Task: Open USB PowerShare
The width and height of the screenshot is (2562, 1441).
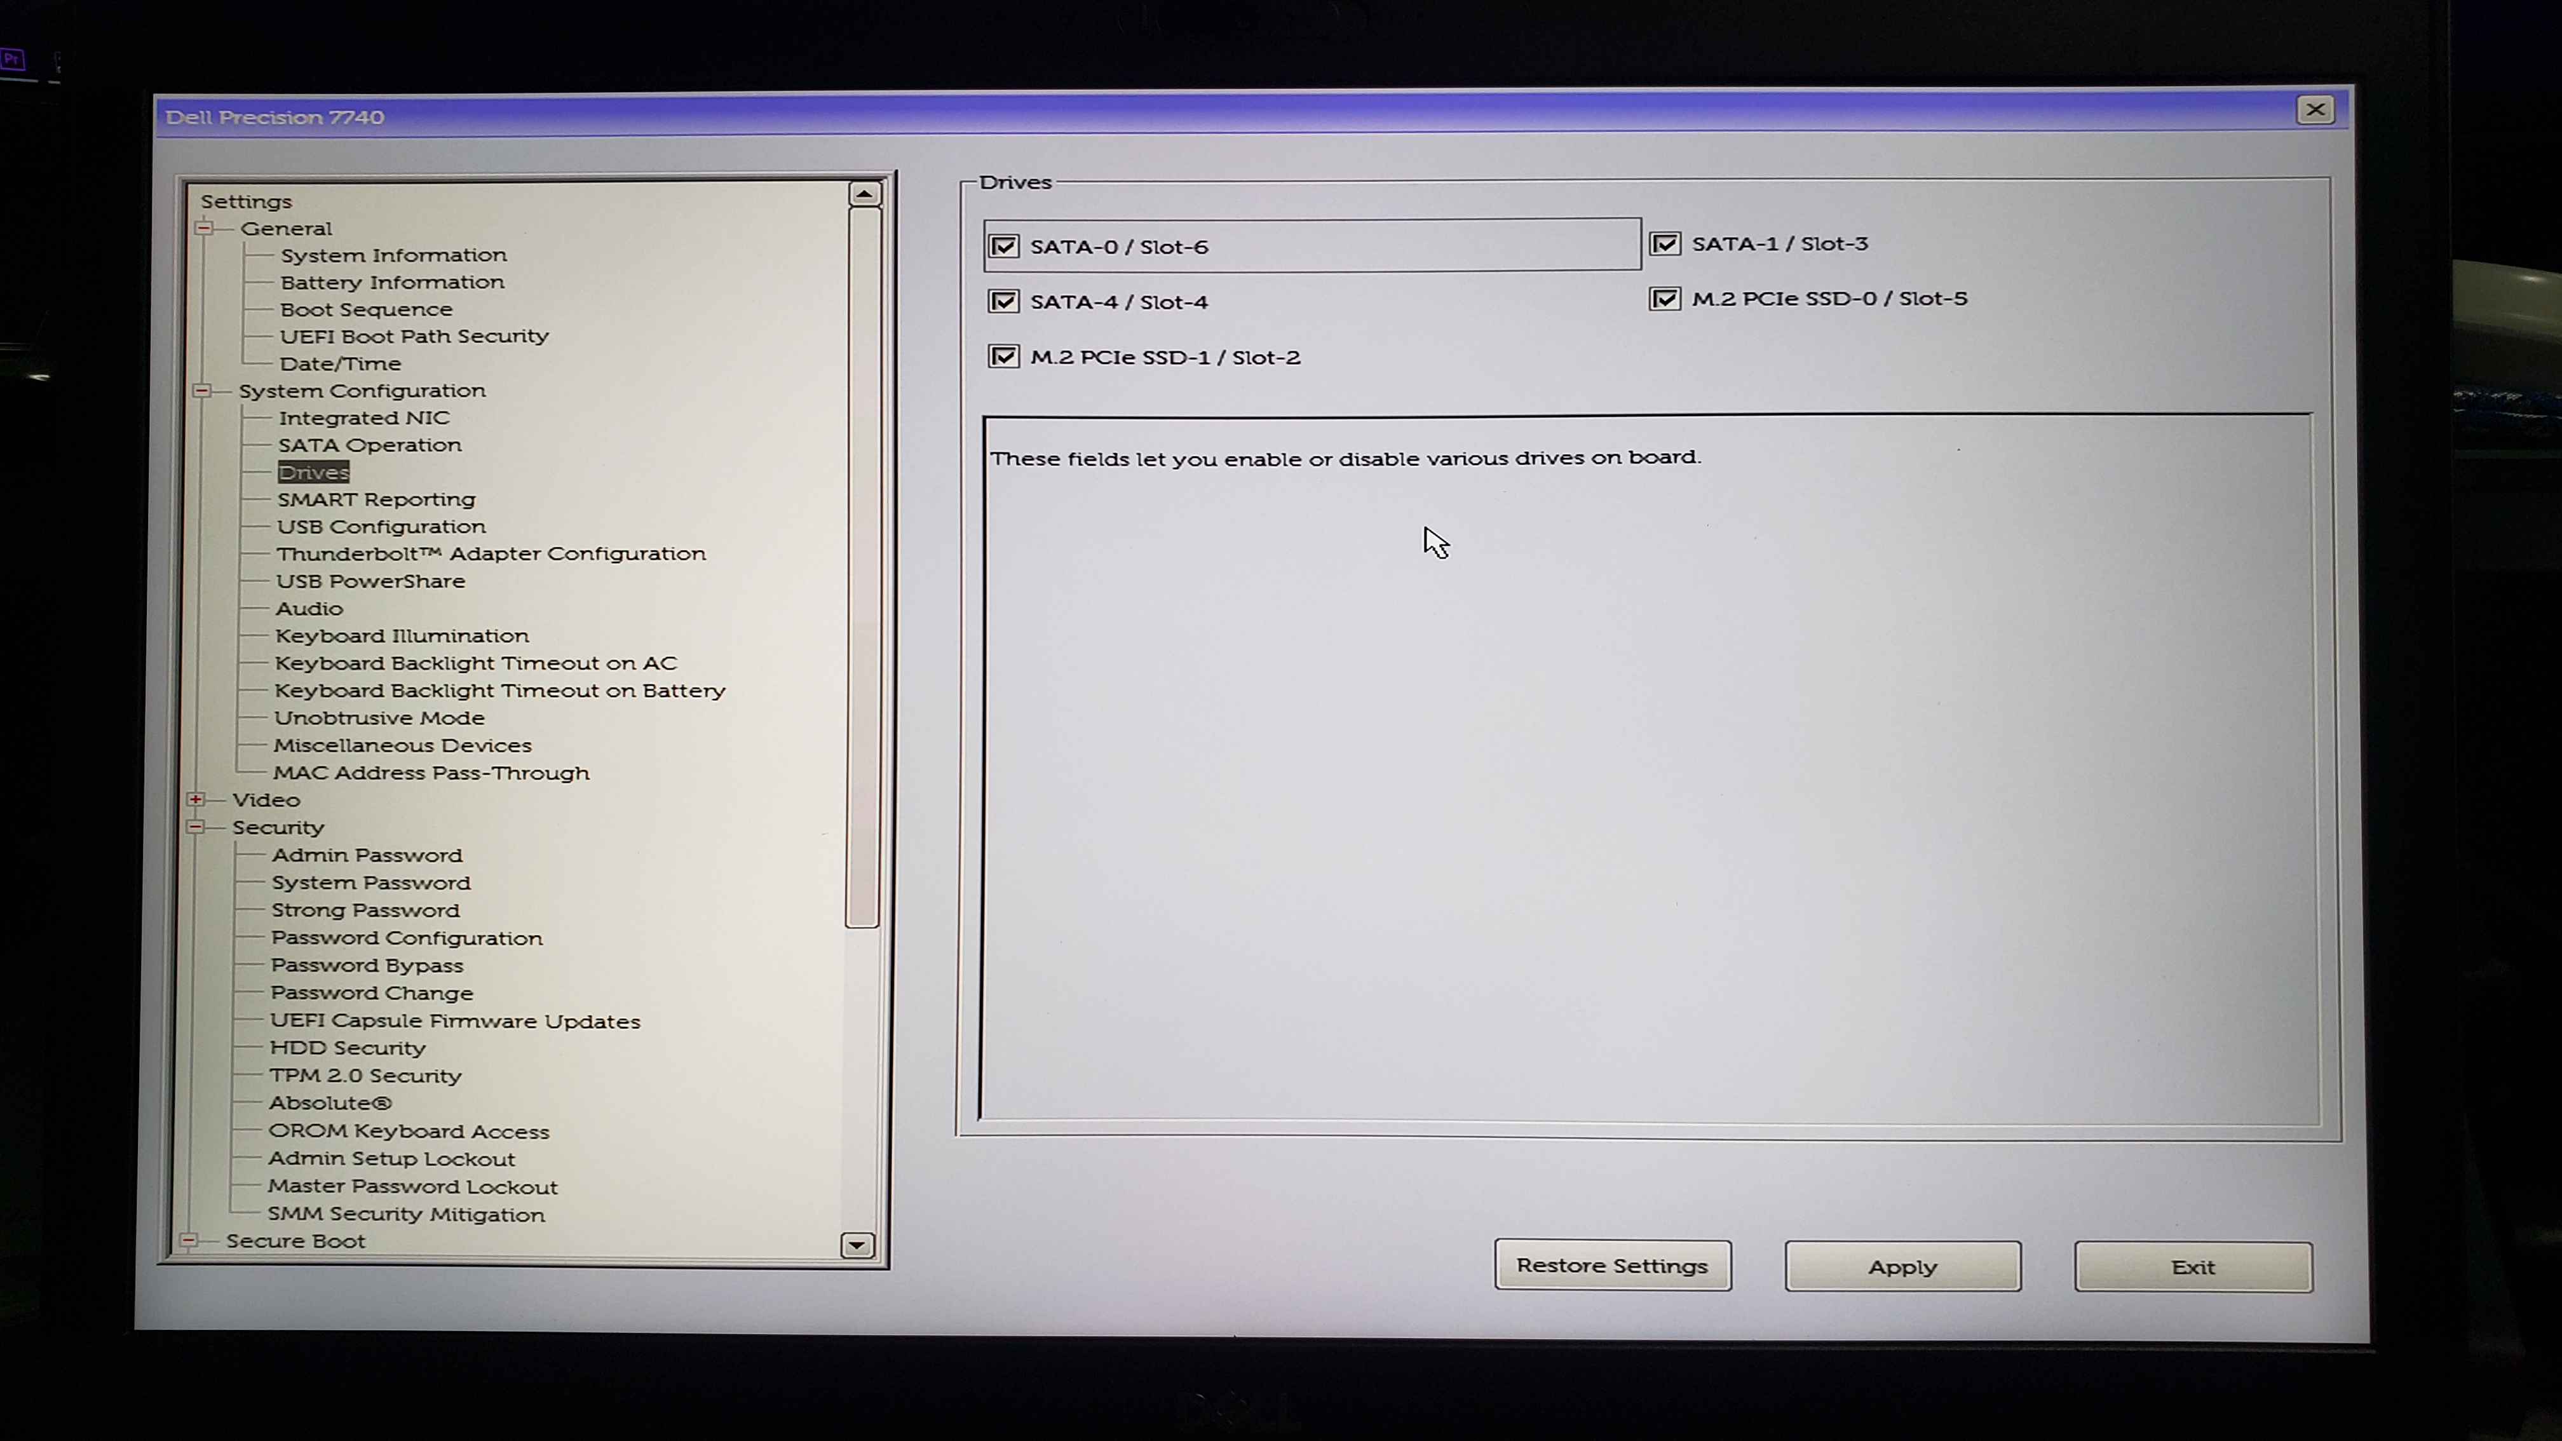Action: click(x=370, y=581)
